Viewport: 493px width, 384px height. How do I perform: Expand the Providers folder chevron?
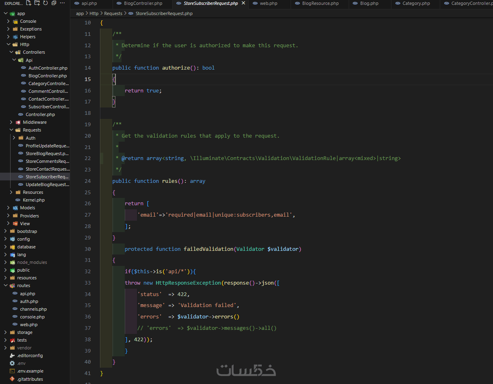9,216
